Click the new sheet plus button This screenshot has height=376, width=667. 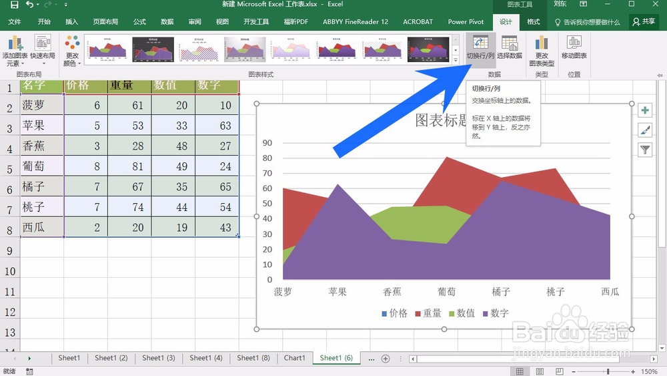[x=386, y=359]
